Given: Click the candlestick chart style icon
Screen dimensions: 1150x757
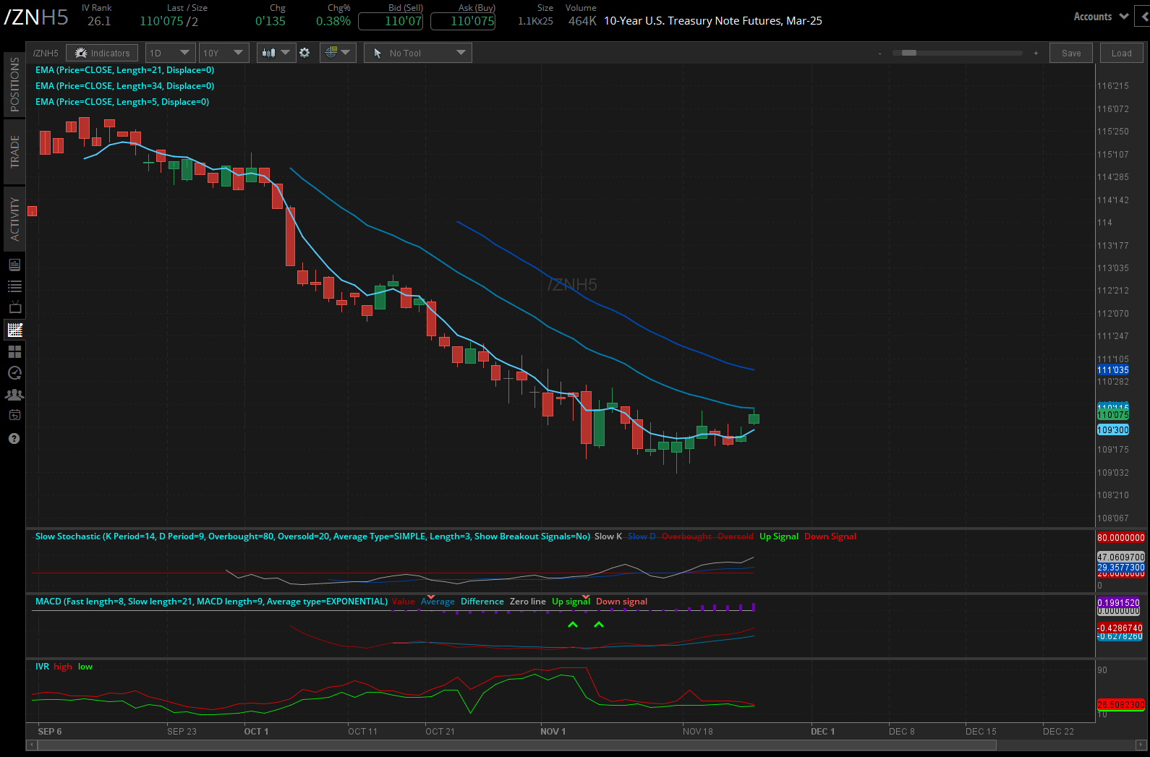Looking at the screenshot, I should [x=268, y=53].
